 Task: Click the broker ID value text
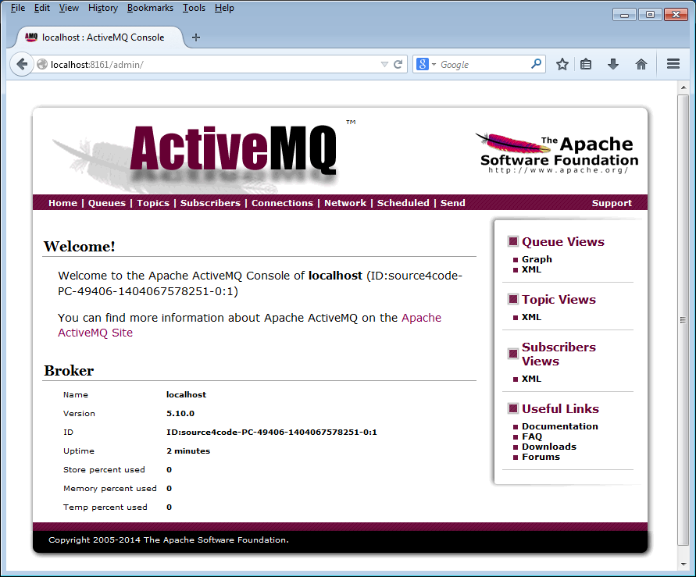click(272, 432)
